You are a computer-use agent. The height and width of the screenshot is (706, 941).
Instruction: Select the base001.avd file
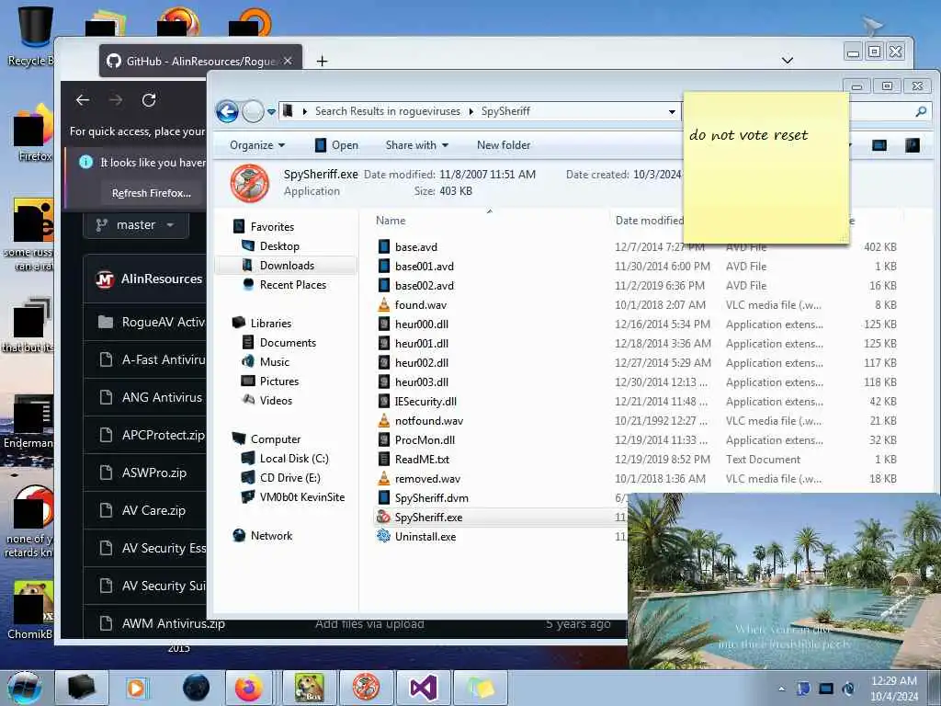(425, 266)
